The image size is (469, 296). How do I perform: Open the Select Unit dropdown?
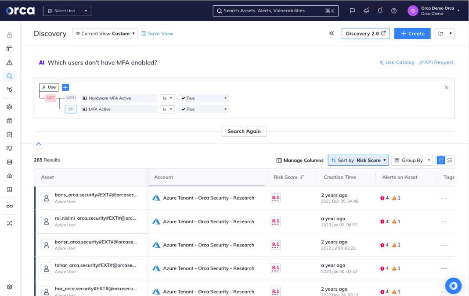[67, 11]
